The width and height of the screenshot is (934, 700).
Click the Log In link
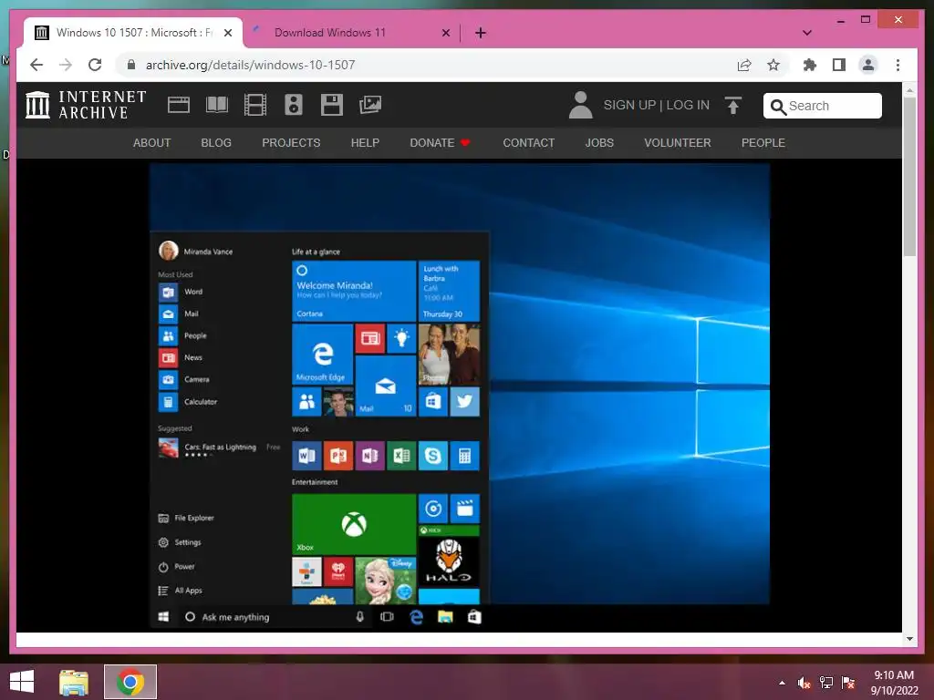[688, 106]
